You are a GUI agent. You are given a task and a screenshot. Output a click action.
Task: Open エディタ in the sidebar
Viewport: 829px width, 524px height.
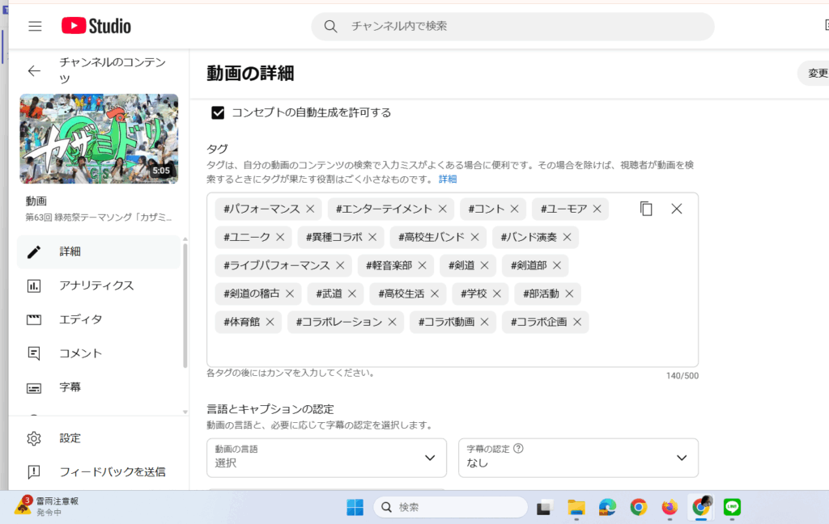click(x=81, y=319)
